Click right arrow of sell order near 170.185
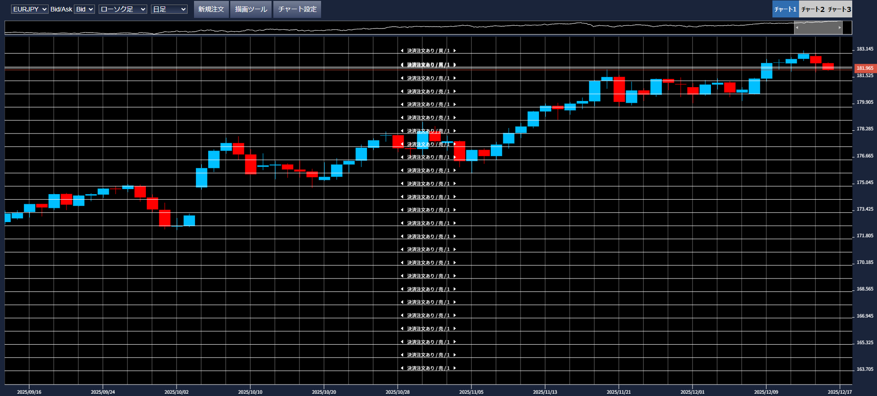Viewport: 877px width, 396px height. pyautogui.click(x=455, y=262)
